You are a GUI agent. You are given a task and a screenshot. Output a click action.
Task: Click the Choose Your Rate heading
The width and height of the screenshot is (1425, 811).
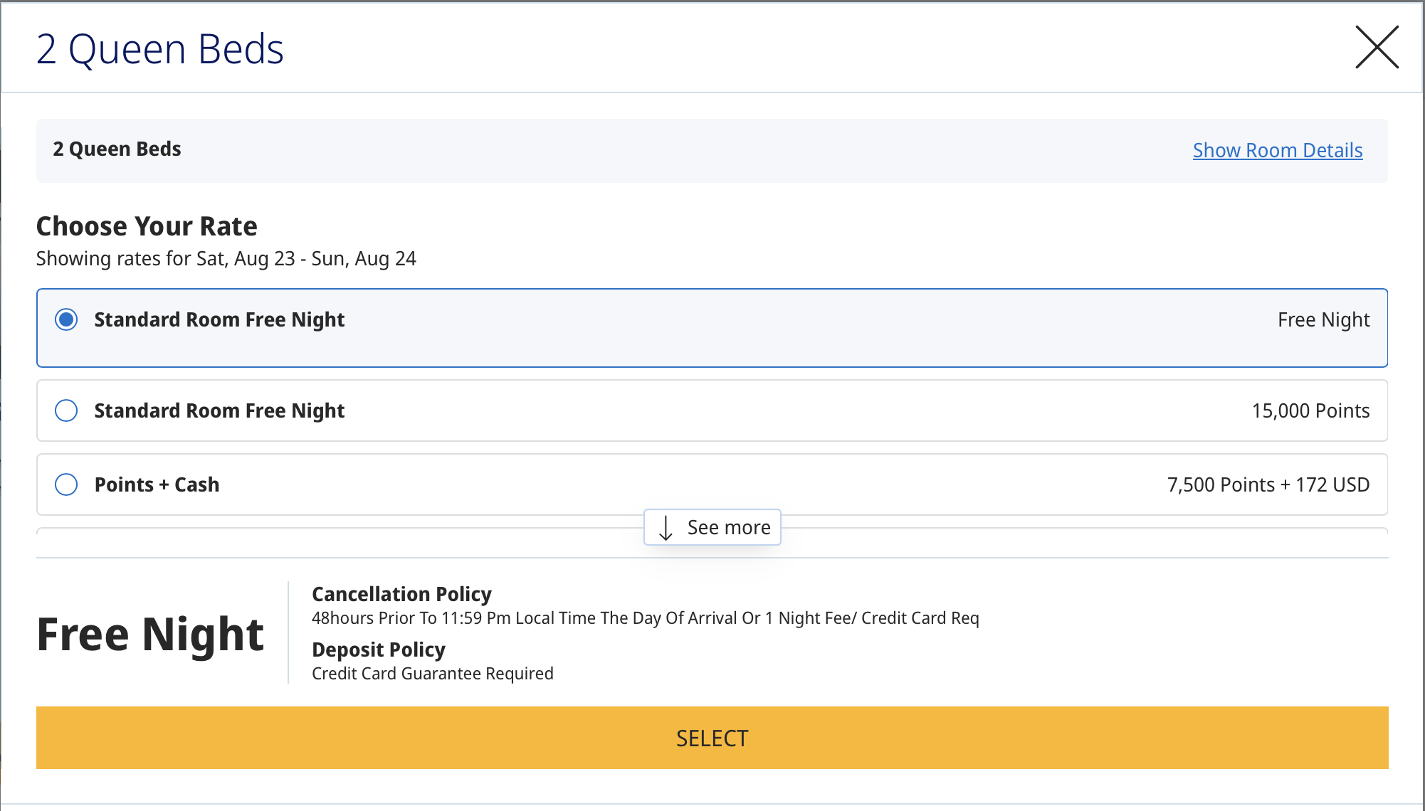pyautogui.click(x=147, y=226)
